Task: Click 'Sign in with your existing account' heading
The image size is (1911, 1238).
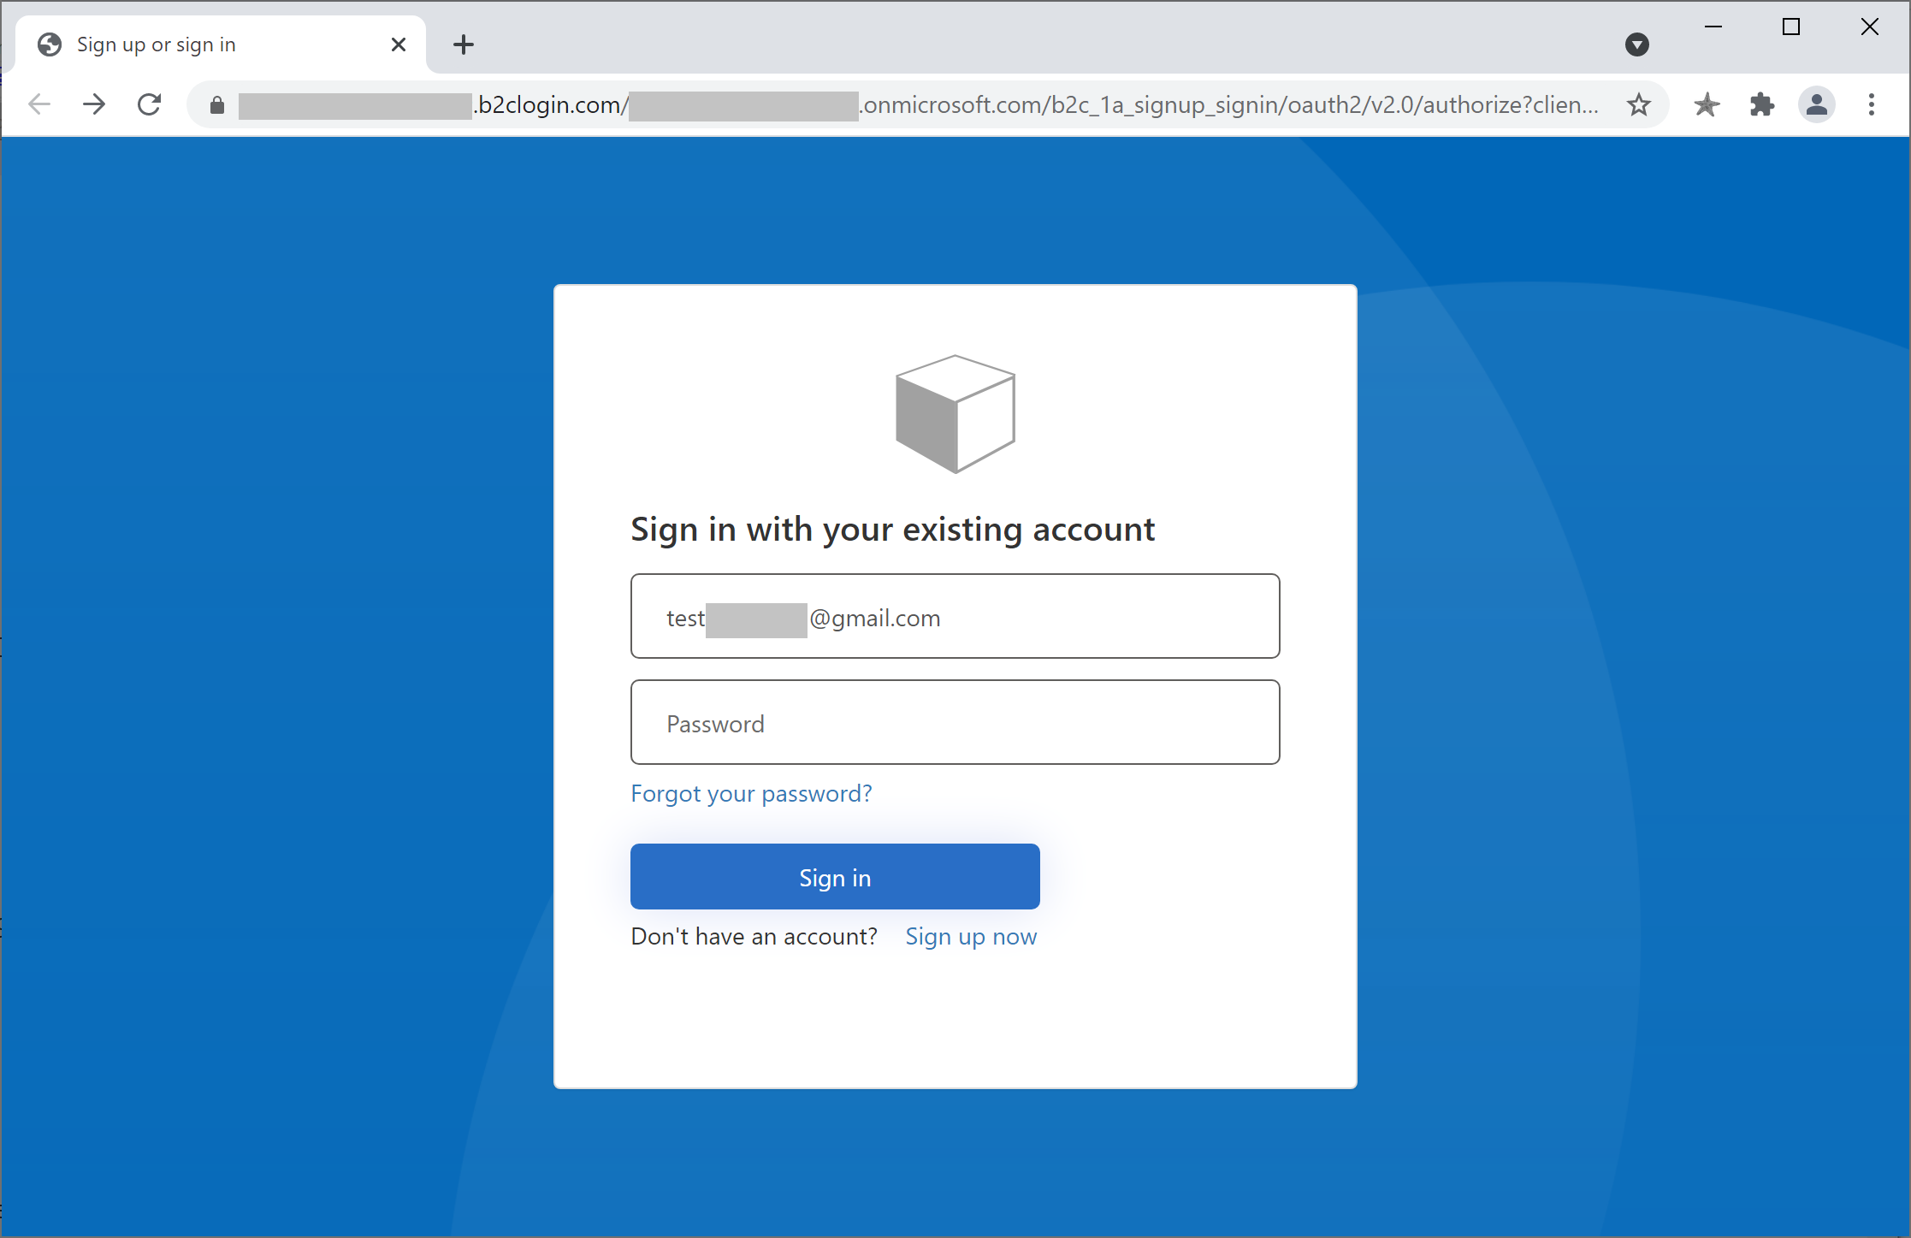Action: (x=892, y=530)
